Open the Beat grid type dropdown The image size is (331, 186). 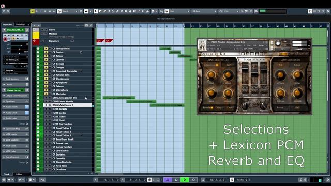(204, 11)
